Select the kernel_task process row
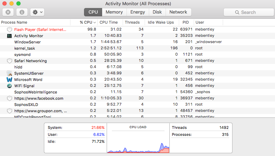The width and height of the screenshot is (275, 156). (137, 48)
